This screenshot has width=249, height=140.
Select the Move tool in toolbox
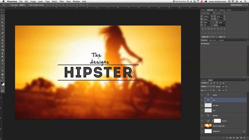tap(2, 12)
